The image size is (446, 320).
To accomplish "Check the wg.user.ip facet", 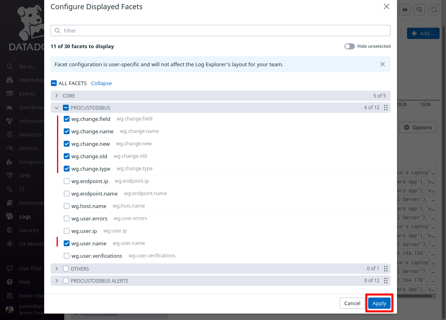I will click(67, 231).
